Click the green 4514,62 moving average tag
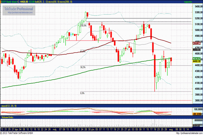 point(197,58)
